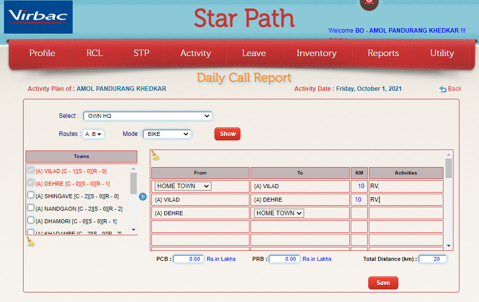Click the Towns list scroll up arrow
Screen dimensions: 479x302
pos(133,169)
